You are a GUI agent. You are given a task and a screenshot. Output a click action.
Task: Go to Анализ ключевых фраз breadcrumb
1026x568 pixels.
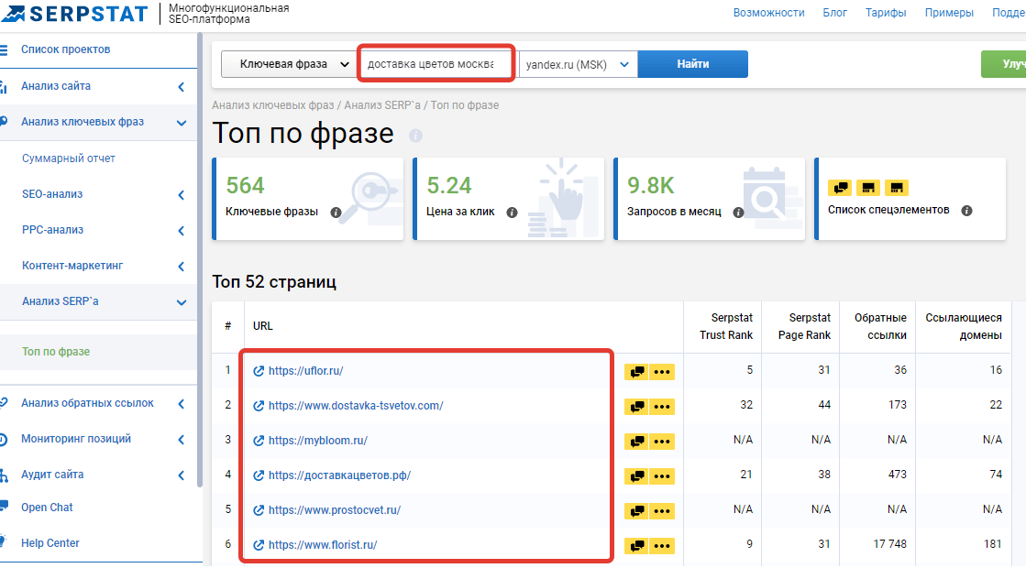tap(273, 105)
